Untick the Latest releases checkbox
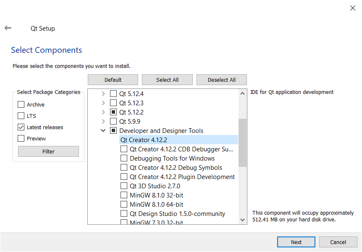The width and height of the screenshot is (362, 252). [x=21, y=127]
